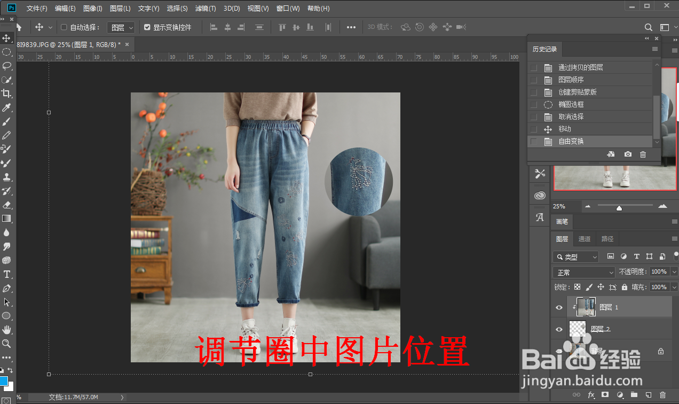
Task: Switch to the 通道 tab
Action: [x=585, y=239]
